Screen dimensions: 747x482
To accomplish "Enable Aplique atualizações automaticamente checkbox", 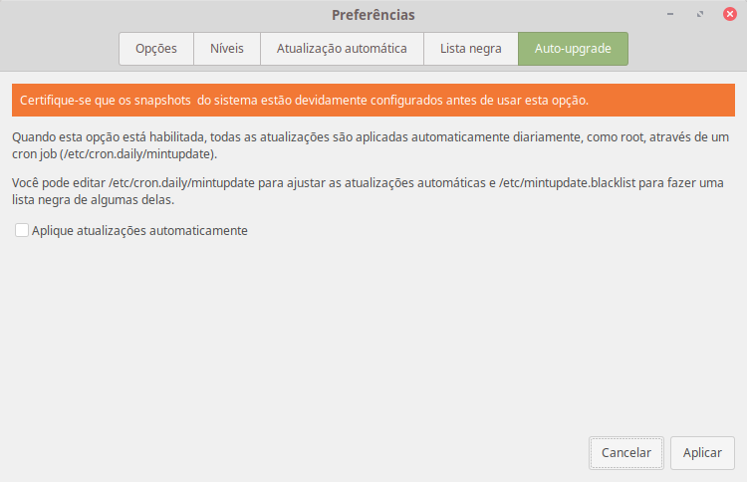I will pos(22,230).
